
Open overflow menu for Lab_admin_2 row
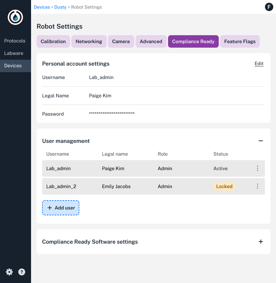(257, 186)
